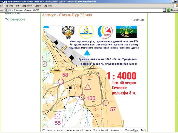
Task: Open the Справка menu
Action: [48, 6]
